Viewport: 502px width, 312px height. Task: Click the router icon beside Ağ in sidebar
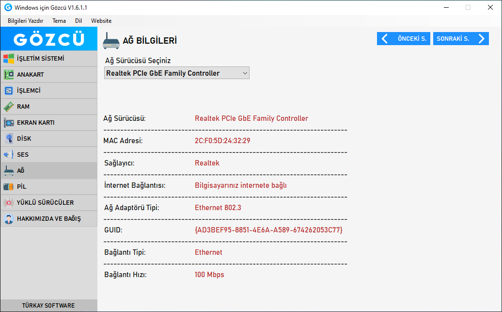[x=9, y=171]
